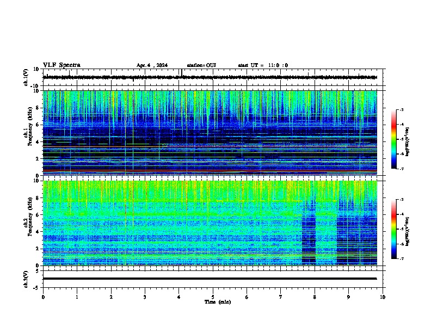Click the "4" kHz tick on ch.2 spectrogram
Screen dimensions: 431x333
(38, 232)
